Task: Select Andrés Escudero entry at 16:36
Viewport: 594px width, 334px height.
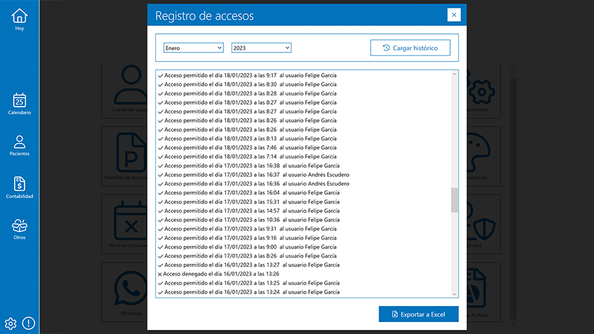Action: (x=253, y=184)
